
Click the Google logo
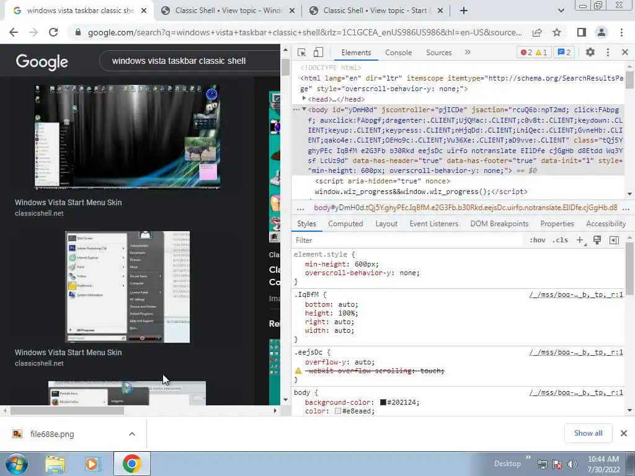tap(42, 61)
